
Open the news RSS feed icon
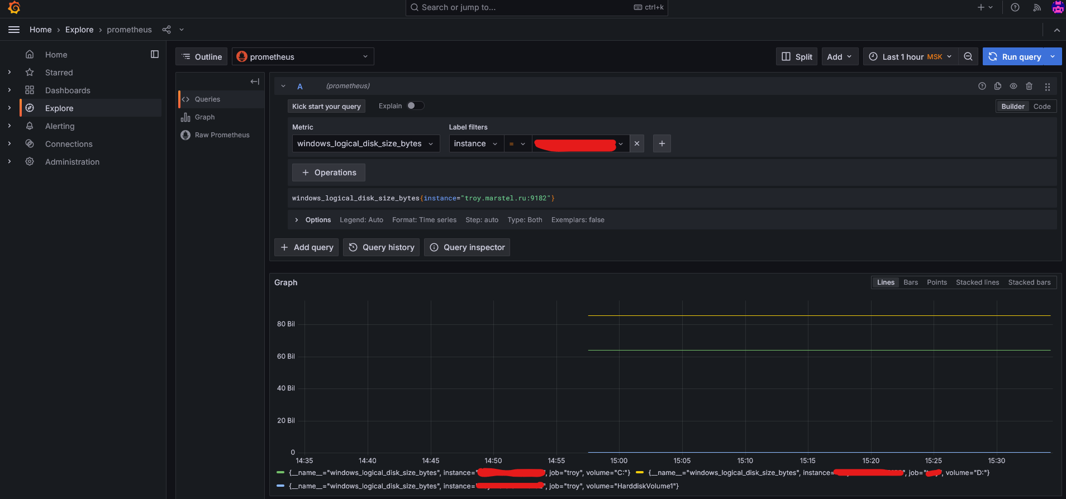tap(1037, 7)
